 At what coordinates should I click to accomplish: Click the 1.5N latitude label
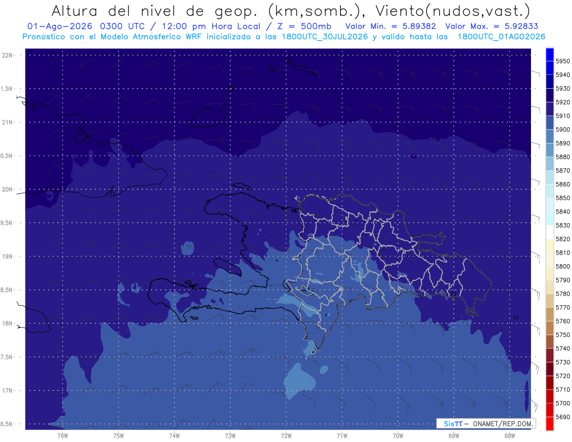coord(7,89)
